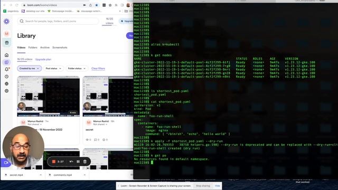338x190 pixels.
Task: Click the camera icon in address bar
Action: (x=84, y=5)
